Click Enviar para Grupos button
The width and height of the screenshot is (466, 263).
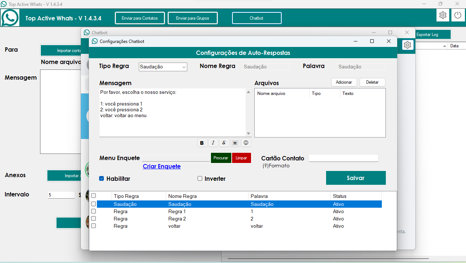pos(193,18)
